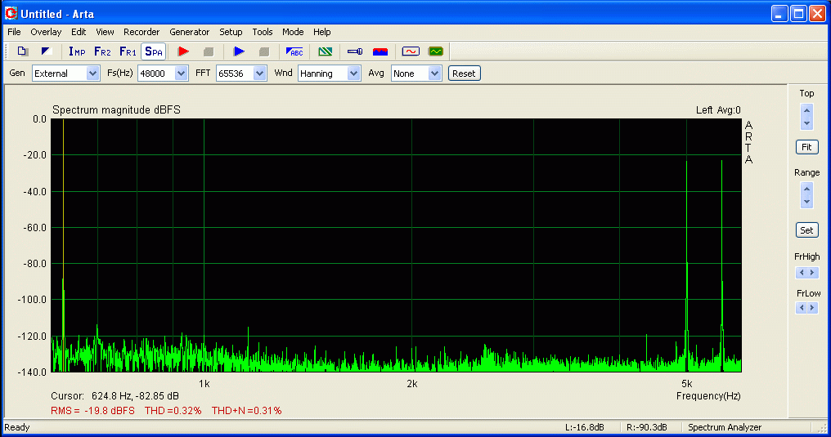Increase the Range with up arrow
This screenshot has width=831, height=437.
tap(806, 189)
